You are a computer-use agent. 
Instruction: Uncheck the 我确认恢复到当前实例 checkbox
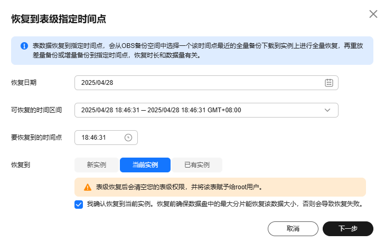pyautogui.click(x=79, y=205)
